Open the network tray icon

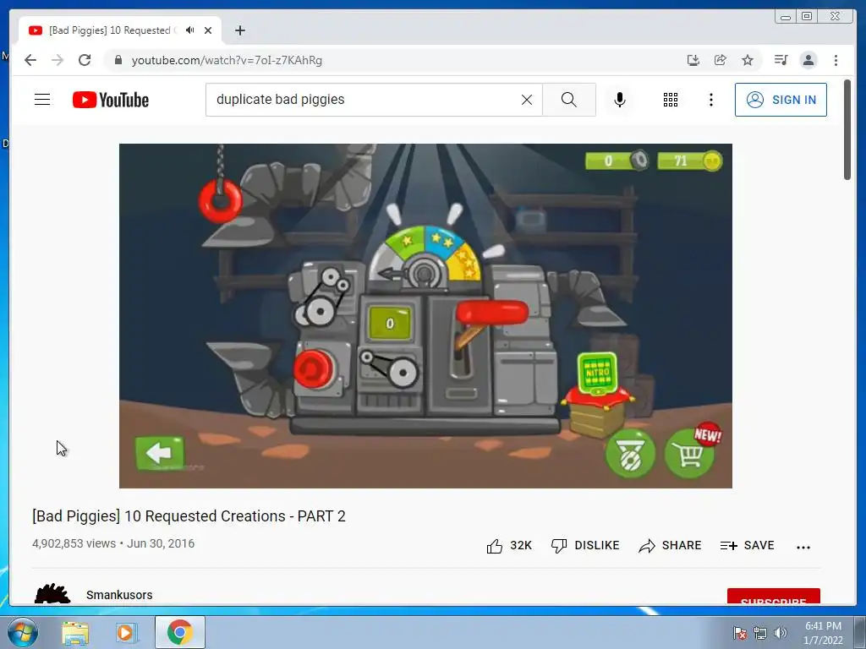760,633
